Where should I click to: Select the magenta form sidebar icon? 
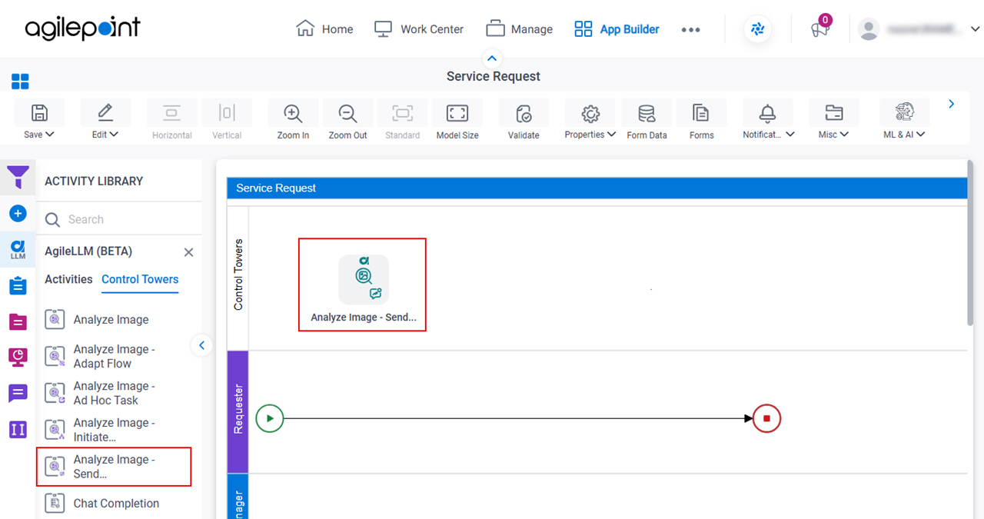pyautogui.click(x=18, y=321)
